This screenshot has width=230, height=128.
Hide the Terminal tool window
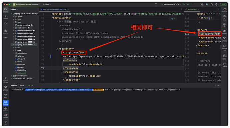tap(219, 85)
